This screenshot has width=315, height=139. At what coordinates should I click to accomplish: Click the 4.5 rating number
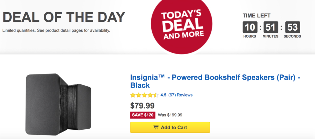click(x=163, y=95)
